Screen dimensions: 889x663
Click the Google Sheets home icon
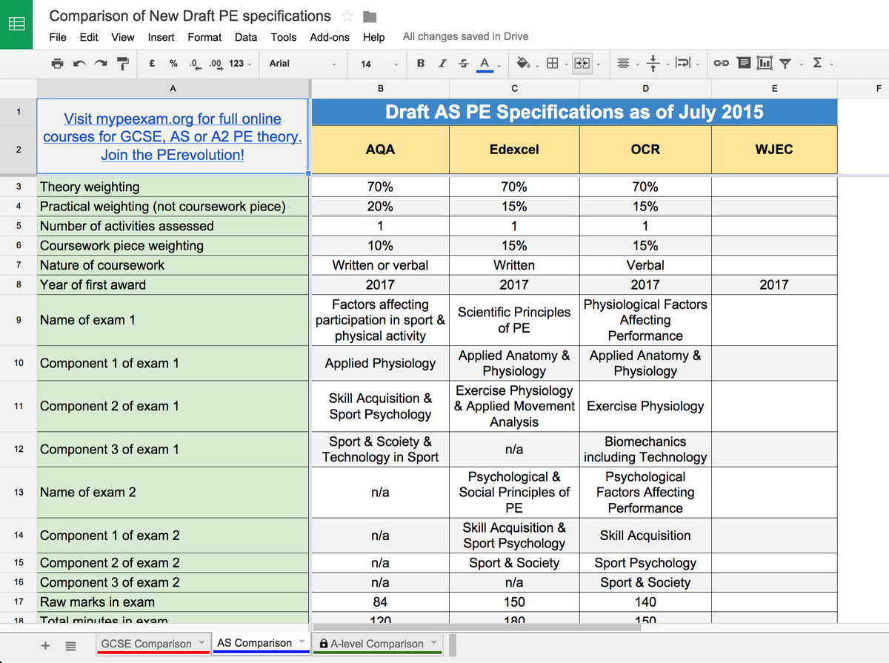pyautogui.click(x=16, y=24)
